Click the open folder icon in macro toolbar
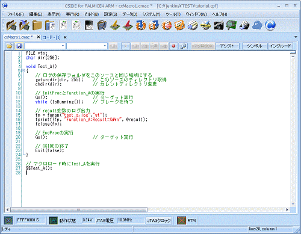Viewport: 301px width, 234px height. click(10, 46)
